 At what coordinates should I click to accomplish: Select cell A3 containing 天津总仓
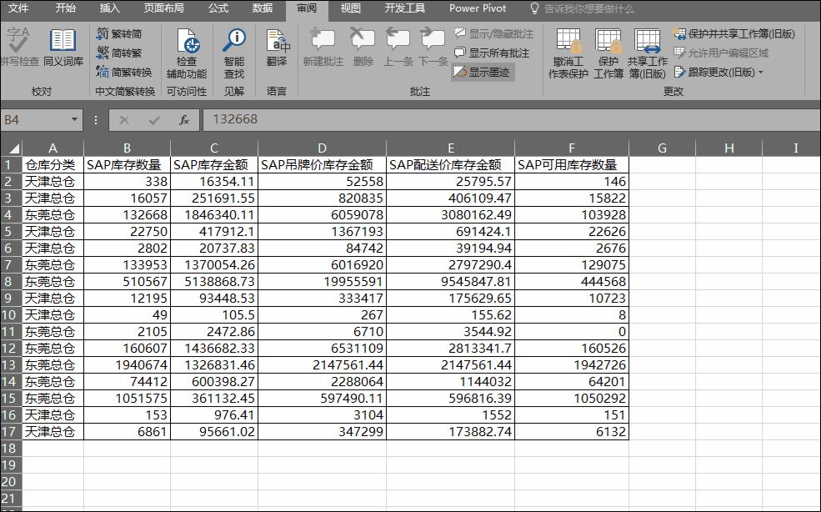[x=53, y=198]
